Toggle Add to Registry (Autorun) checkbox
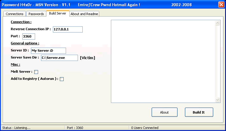 point(62,79)
